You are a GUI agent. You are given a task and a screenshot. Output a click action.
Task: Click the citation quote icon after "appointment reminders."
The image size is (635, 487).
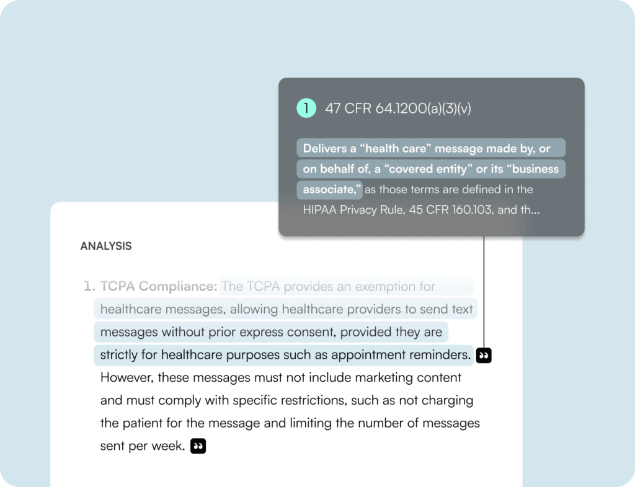point(484,356)
